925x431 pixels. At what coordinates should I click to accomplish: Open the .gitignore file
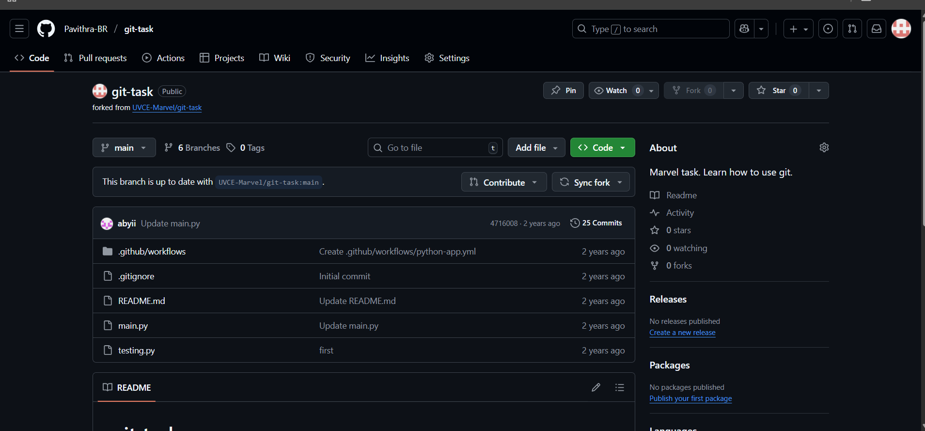136,276
